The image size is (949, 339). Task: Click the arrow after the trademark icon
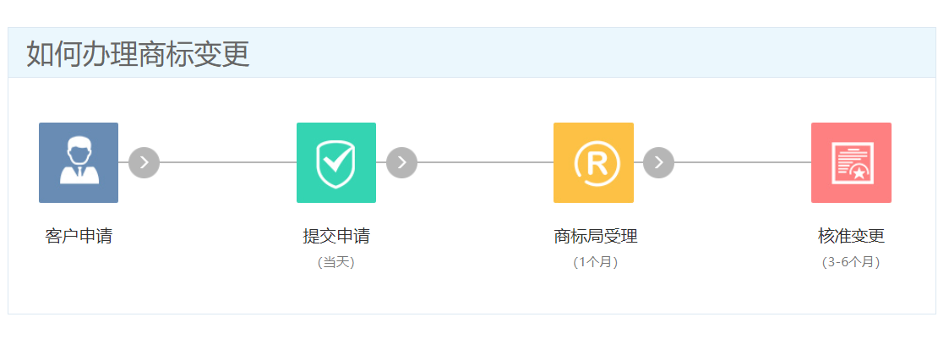(x=658, y=162)
